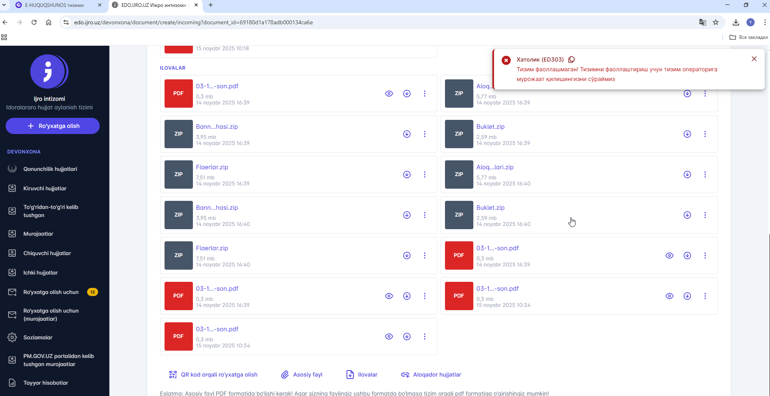Open options menu for Flaerlar.zip 16:39

pyautogui.click(x=425, y=175)
